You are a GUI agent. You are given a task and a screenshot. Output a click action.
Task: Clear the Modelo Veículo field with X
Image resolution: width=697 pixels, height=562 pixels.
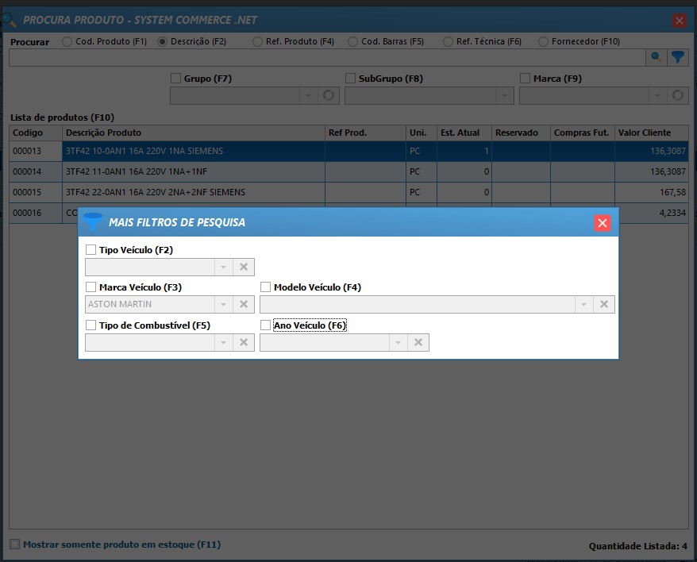click(x=604, y=304)
